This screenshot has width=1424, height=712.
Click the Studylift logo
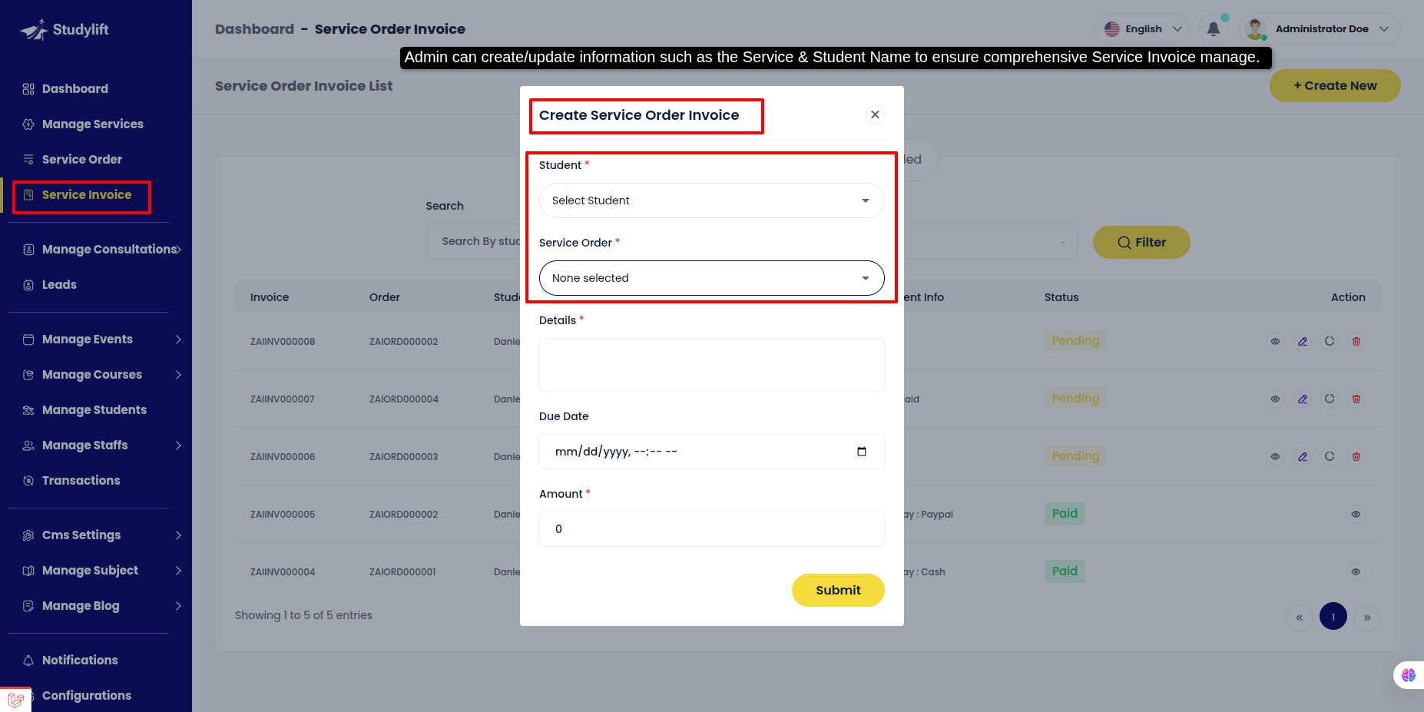pos(65,29)
